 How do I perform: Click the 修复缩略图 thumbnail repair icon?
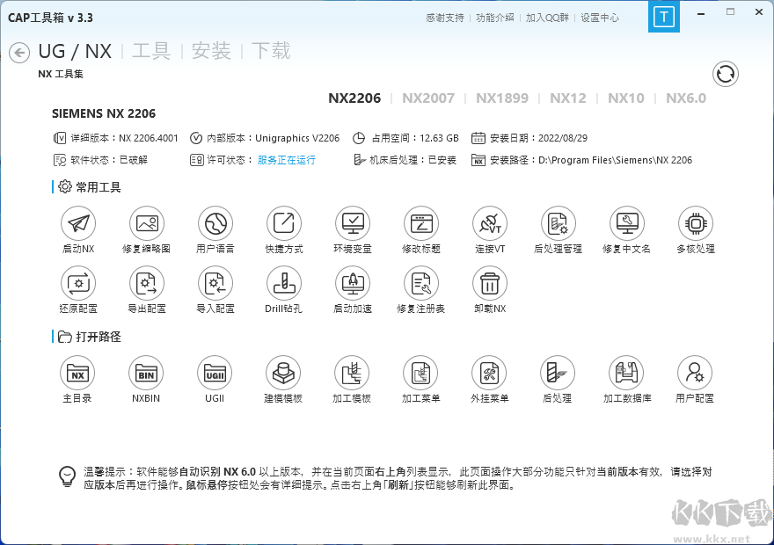click(x=147, y=223)
